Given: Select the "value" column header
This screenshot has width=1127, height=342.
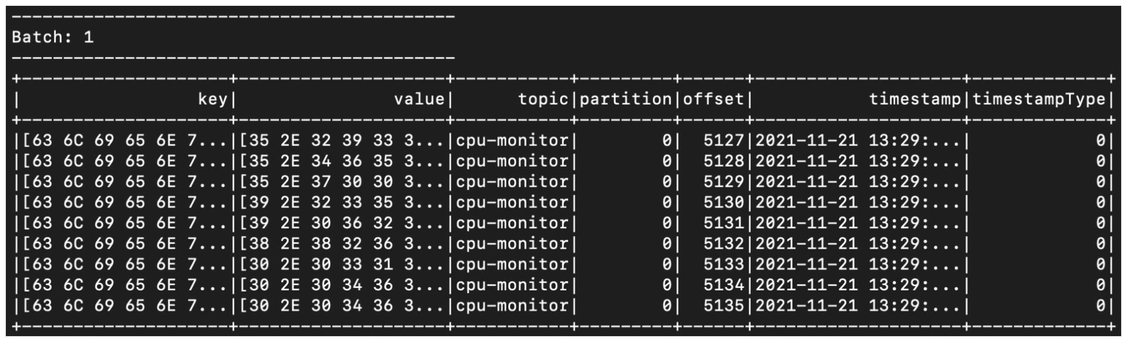Looking at the screenshot, I should [x=419, y=99].
